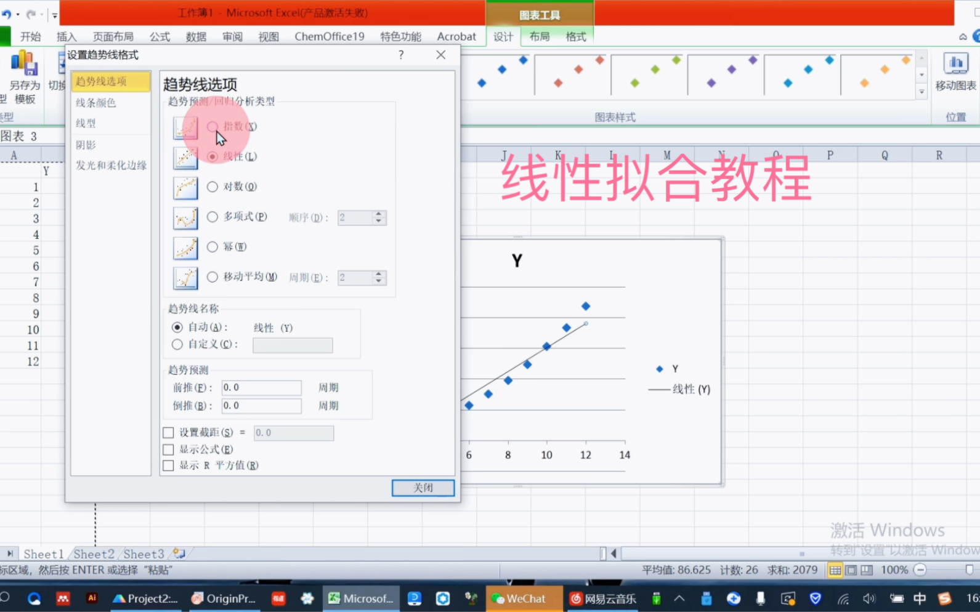Viewport: 980px width, 612px height.
Task: Open the Format chart tools tab
Action: 576,36
